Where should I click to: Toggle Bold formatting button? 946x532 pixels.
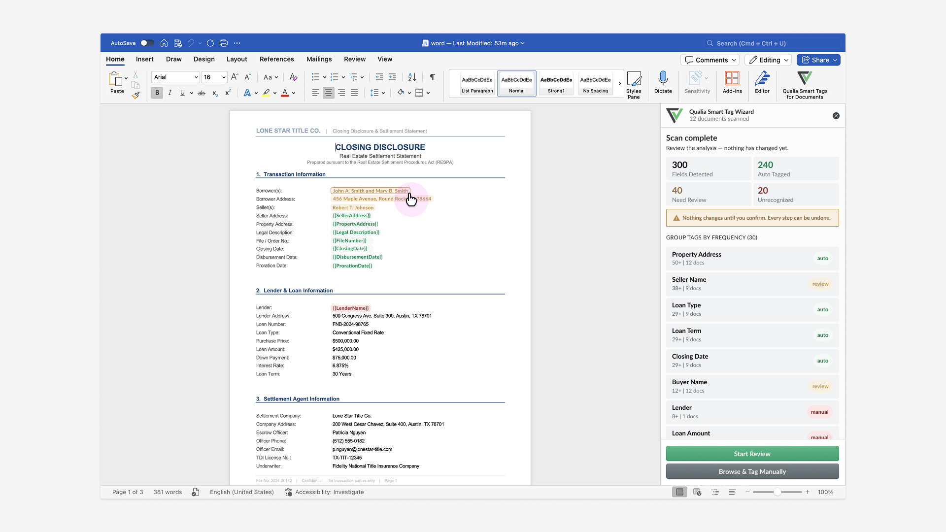(157, 93)
